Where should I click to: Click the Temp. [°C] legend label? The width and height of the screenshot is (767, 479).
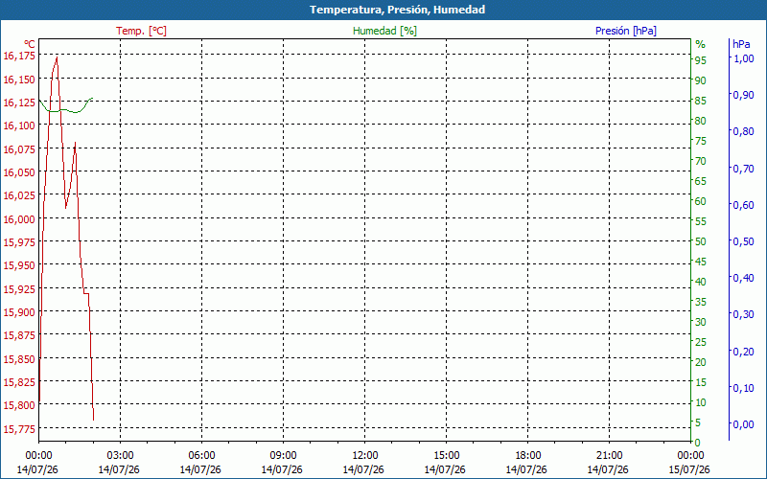141,31
